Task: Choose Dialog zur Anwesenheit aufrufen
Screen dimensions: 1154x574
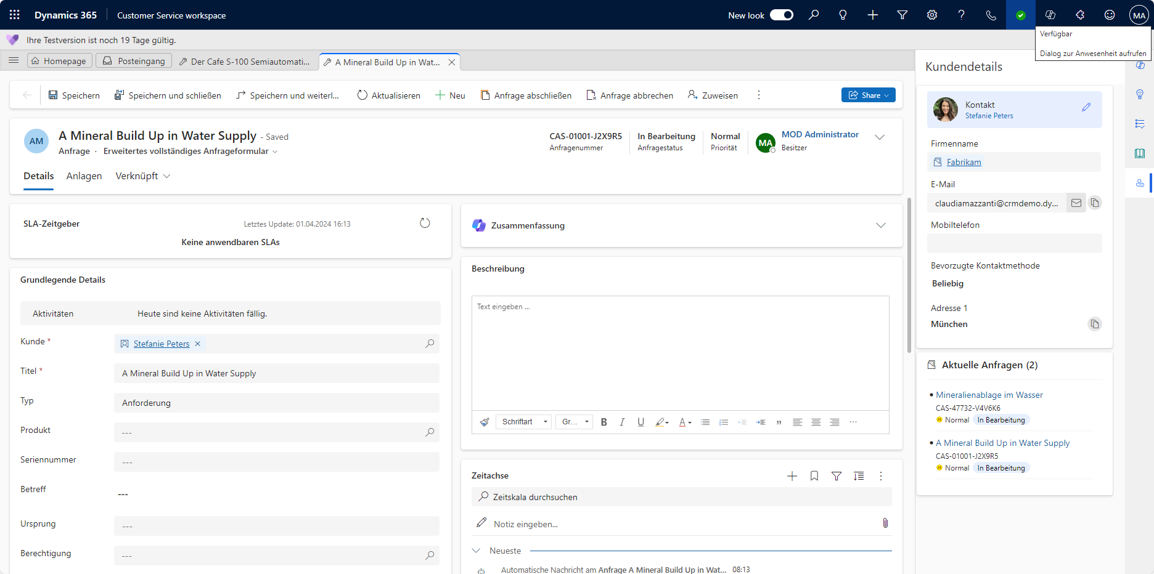Action: 1093,54
